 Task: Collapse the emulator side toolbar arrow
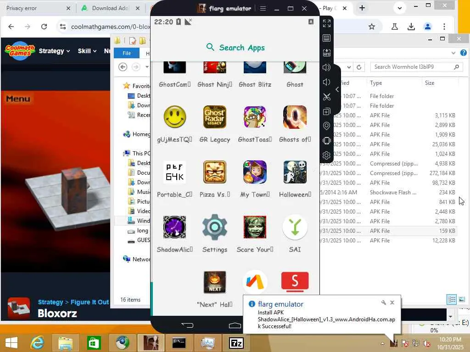coord(337,89)
